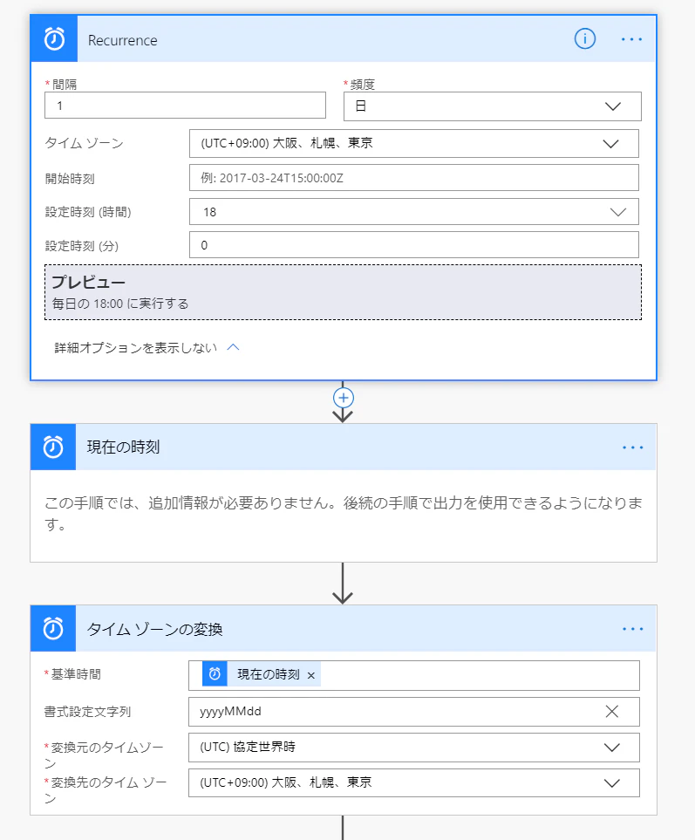Click the タイム ゾーンの変換 card title

coord(154,629)
